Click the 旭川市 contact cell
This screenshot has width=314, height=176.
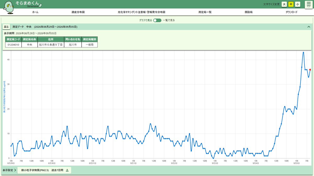[x=73, y=45]
